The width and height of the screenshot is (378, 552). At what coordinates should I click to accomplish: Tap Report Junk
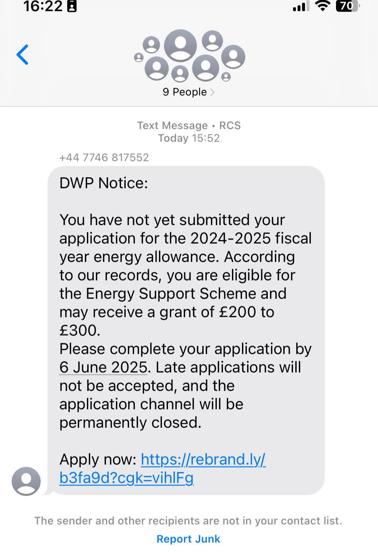[188, 539]
